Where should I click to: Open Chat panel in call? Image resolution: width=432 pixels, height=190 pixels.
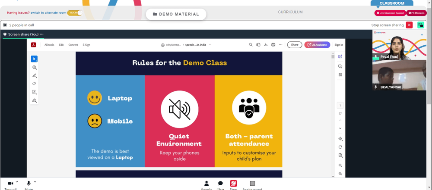coord(220,185)
